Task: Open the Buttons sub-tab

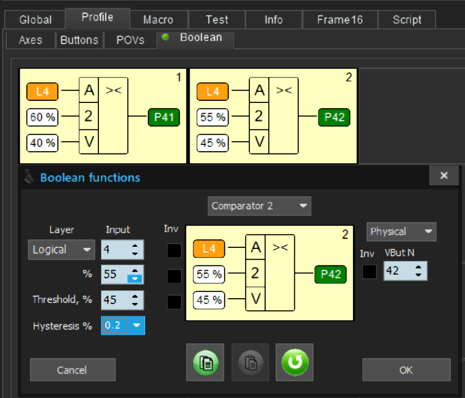Action: (x=79, y=40)
